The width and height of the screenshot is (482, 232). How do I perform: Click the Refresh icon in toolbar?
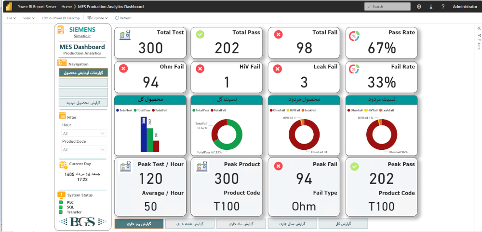pos(117,18)
